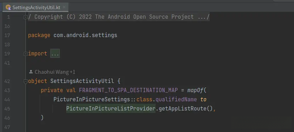Click line number 17 in the gutter

[x=7, y=35]
